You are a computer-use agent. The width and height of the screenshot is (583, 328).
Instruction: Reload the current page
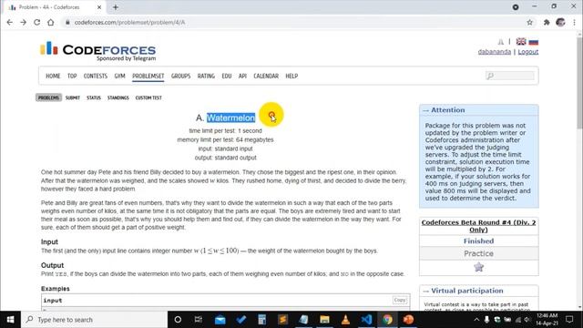[36, 22]
